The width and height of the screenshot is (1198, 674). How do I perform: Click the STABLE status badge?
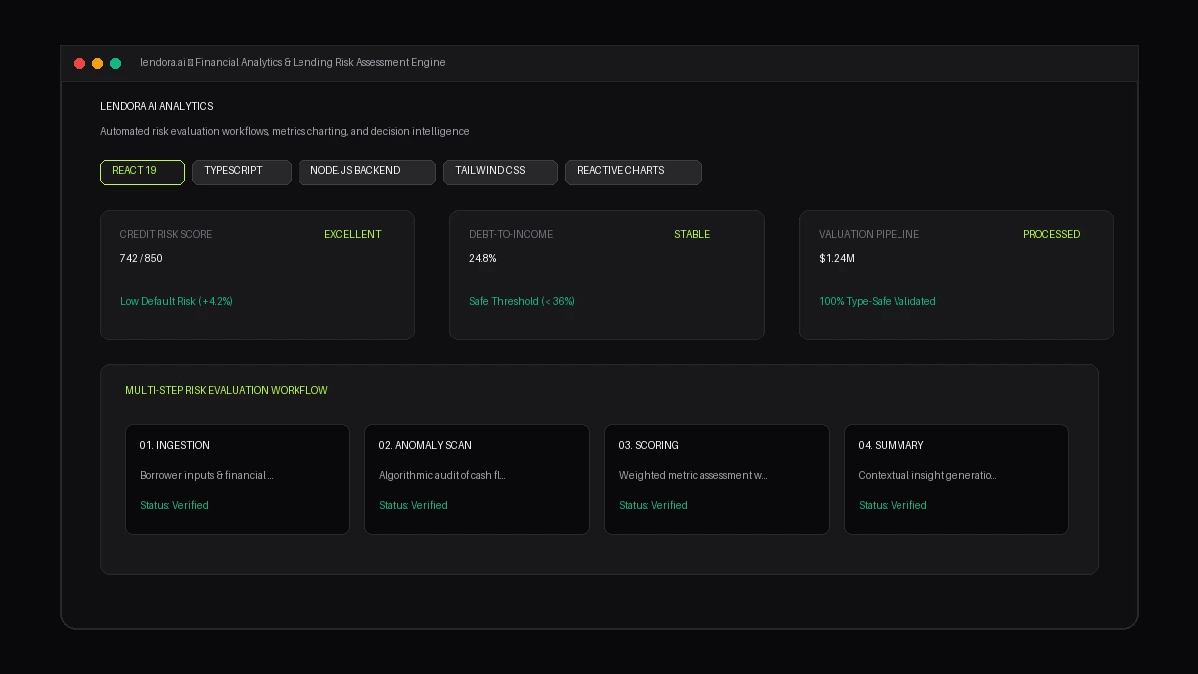(692, 234)
